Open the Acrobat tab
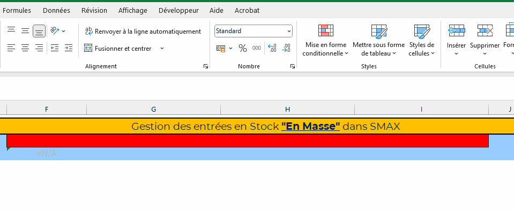The width and height of the screenshot is (514, 211). pyautogui.click(x=247, y=11)
